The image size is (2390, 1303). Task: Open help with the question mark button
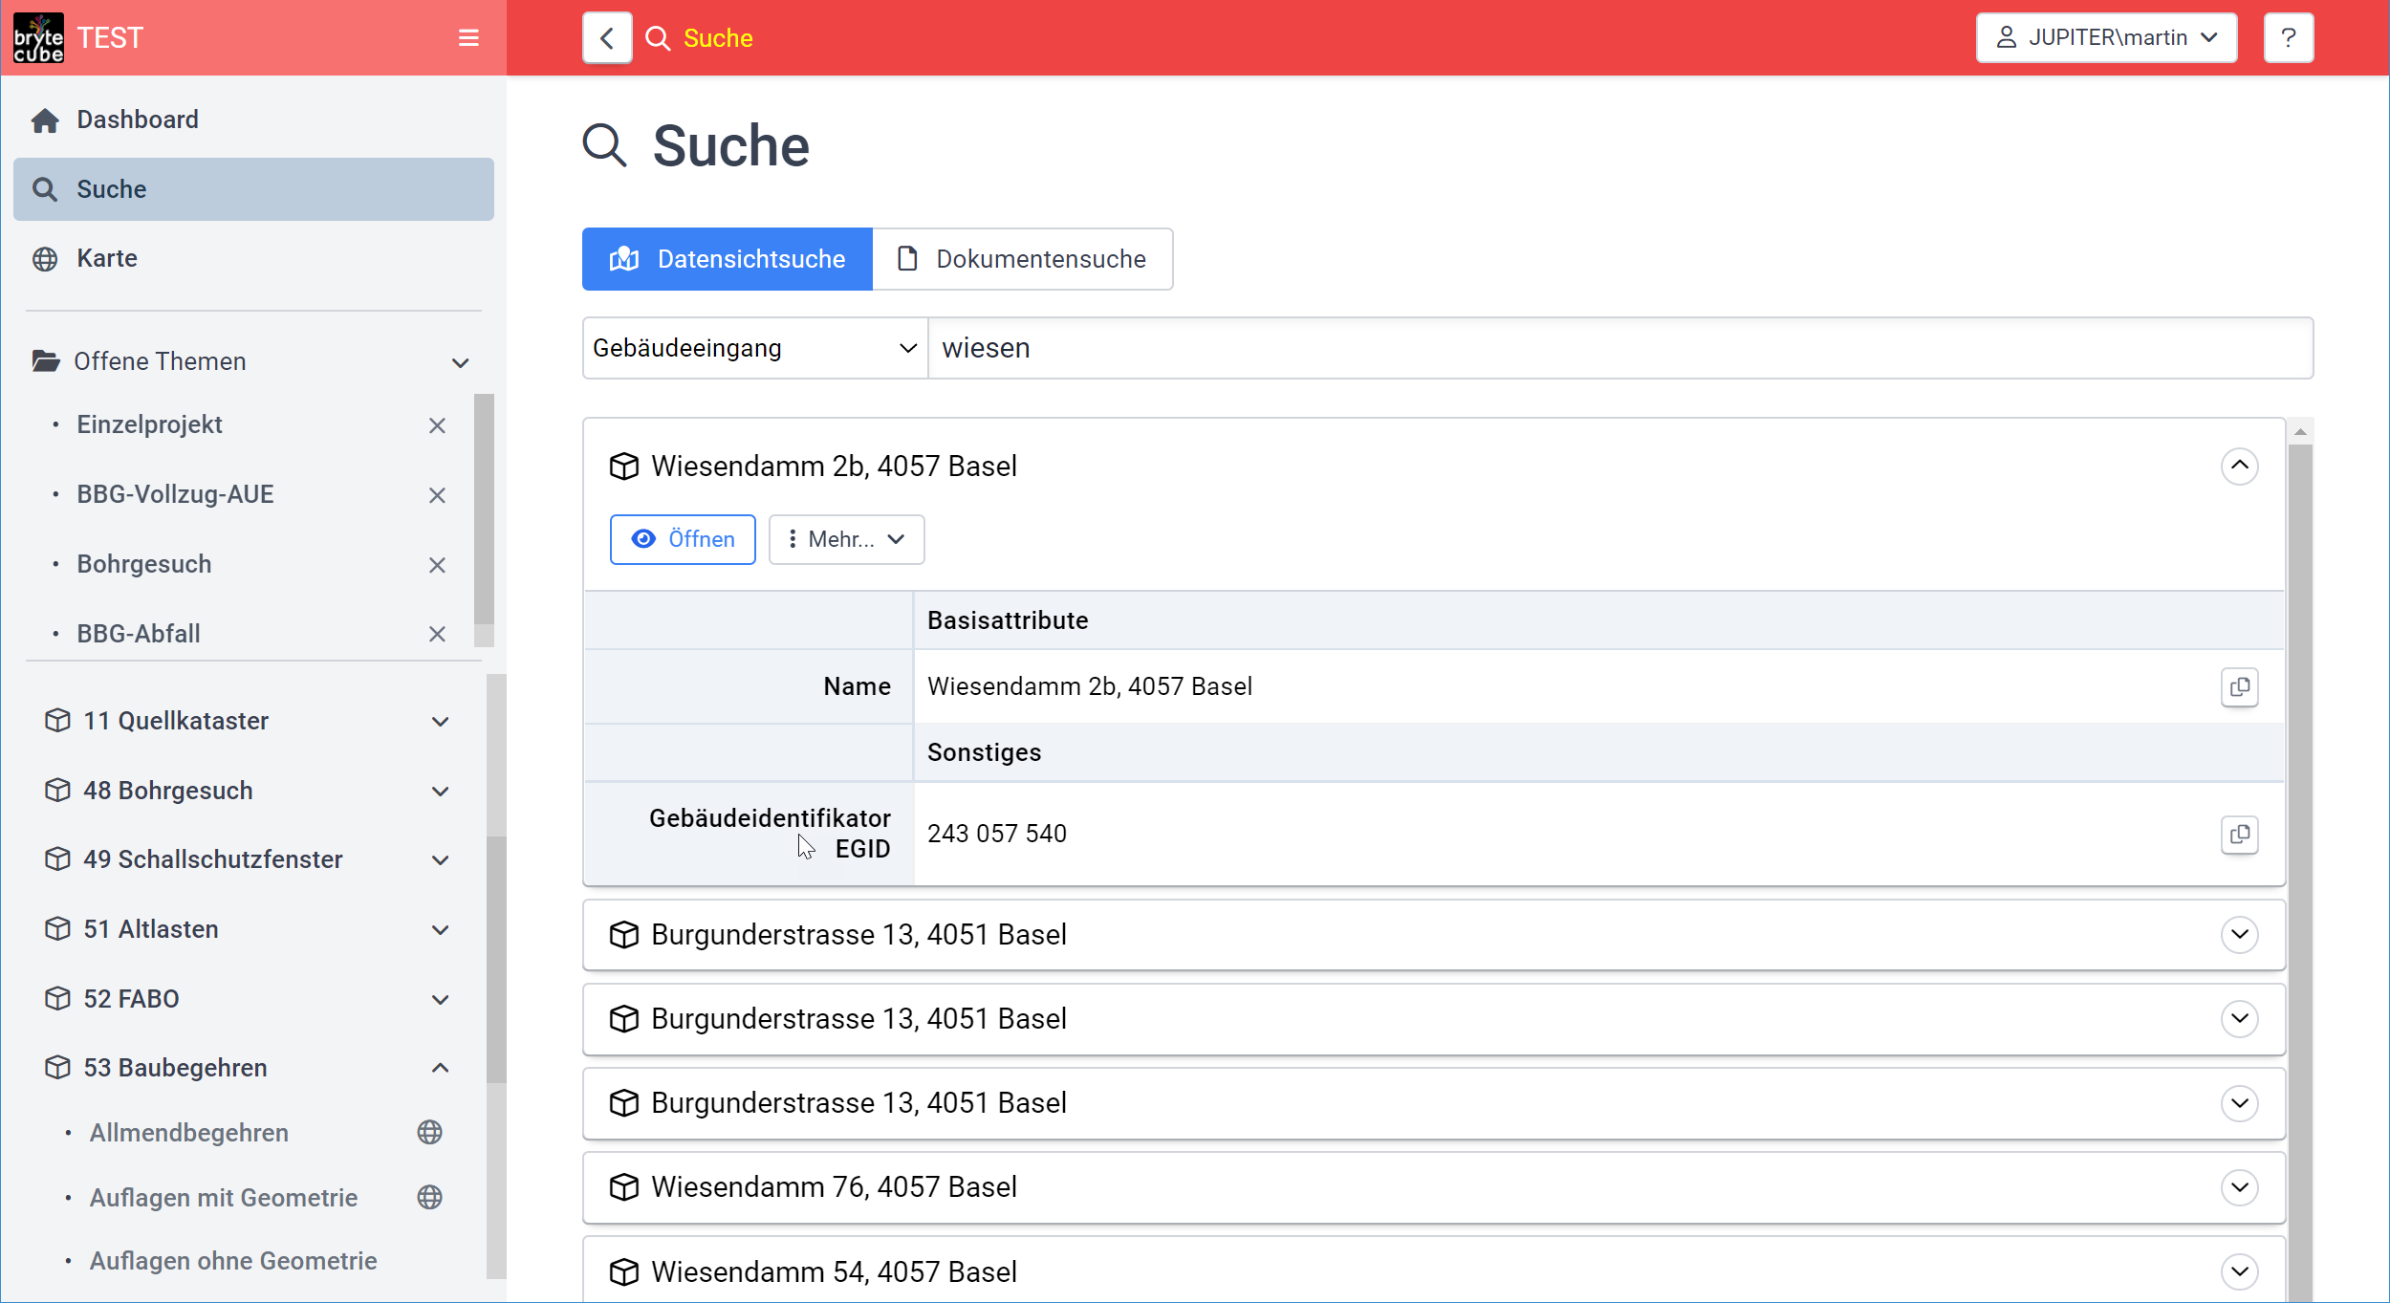point(2289,38)
